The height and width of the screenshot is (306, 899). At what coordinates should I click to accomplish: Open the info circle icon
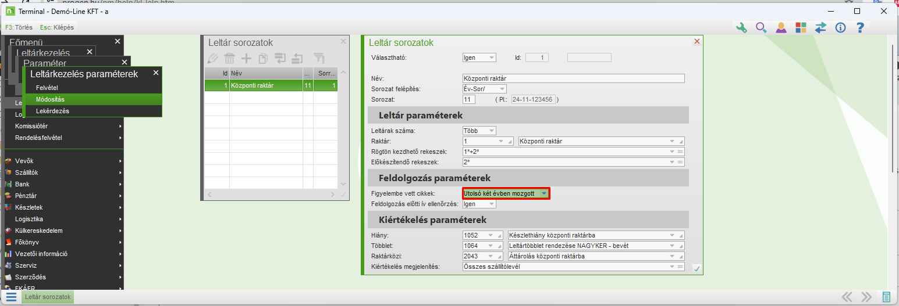840,27
